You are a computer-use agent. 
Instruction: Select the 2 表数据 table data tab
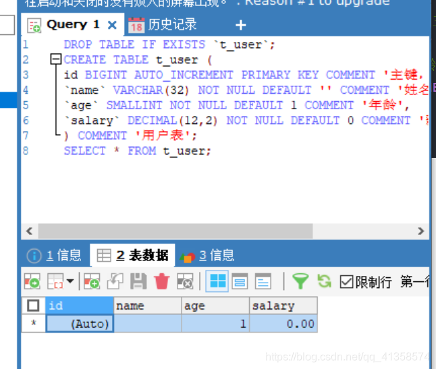coord(132,256)
